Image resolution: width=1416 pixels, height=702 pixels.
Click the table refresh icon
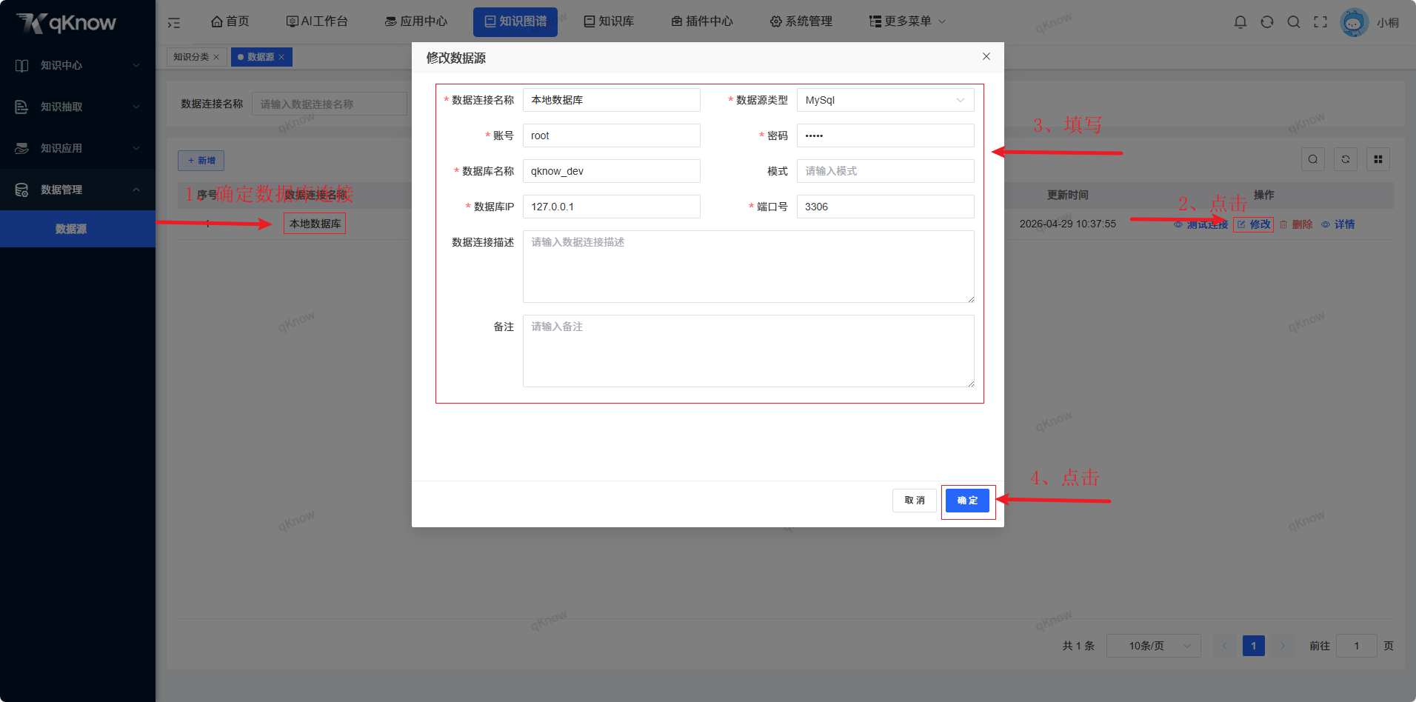point(1346,159)
